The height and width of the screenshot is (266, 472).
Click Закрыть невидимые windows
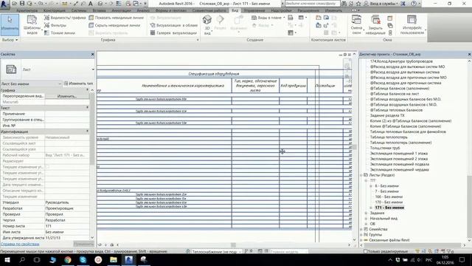[375, 24]
